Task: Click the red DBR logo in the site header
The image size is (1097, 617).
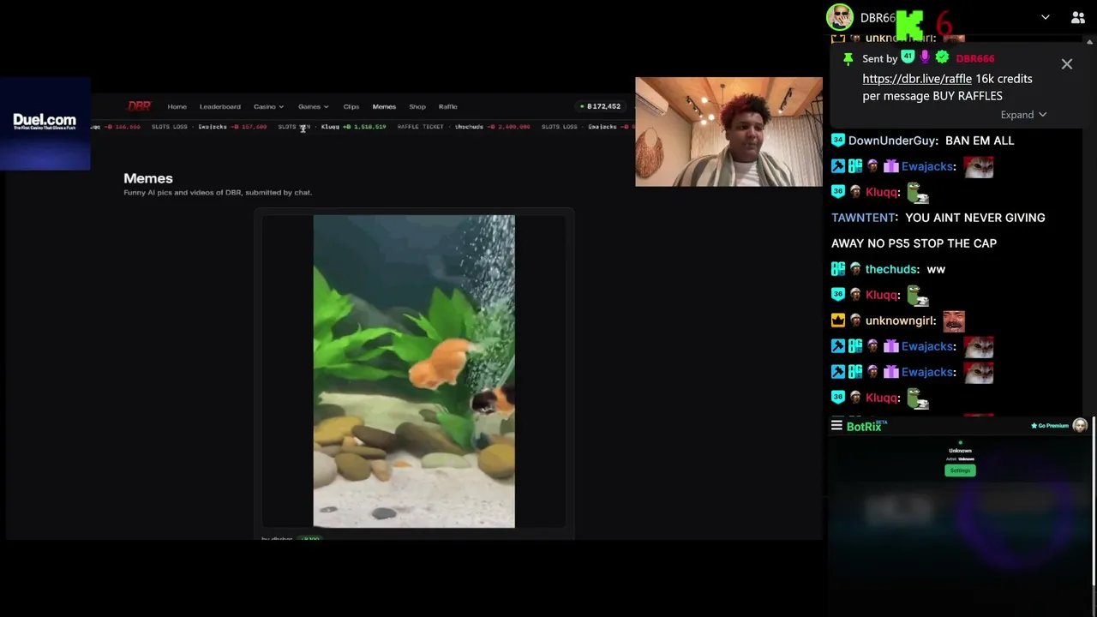Action: click(x=139, y=106)
